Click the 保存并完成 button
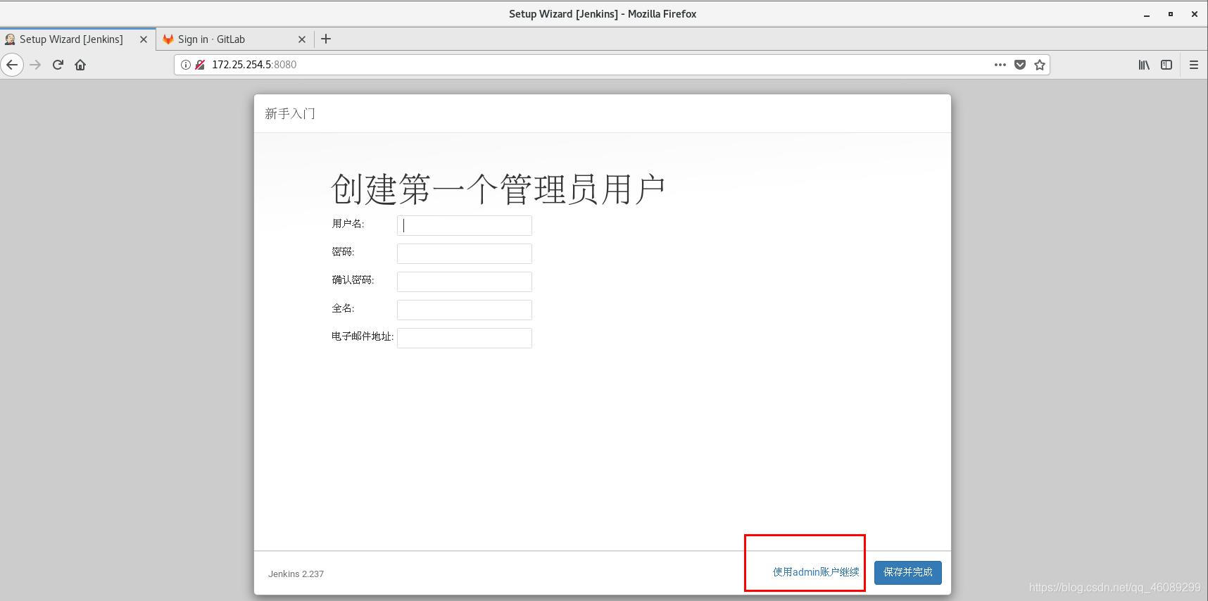The height and width of the screenshot is (601, 1208). 908,572
